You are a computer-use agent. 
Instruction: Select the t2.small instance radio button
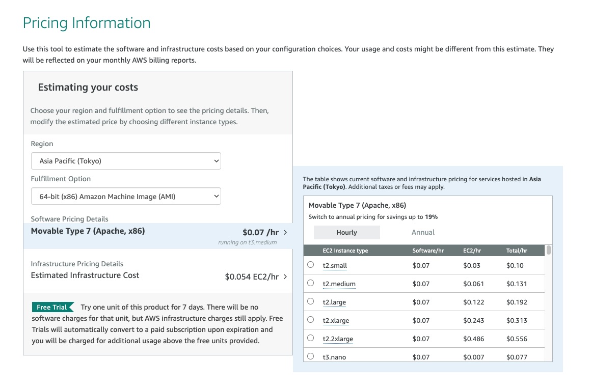(x=311, y=265)
